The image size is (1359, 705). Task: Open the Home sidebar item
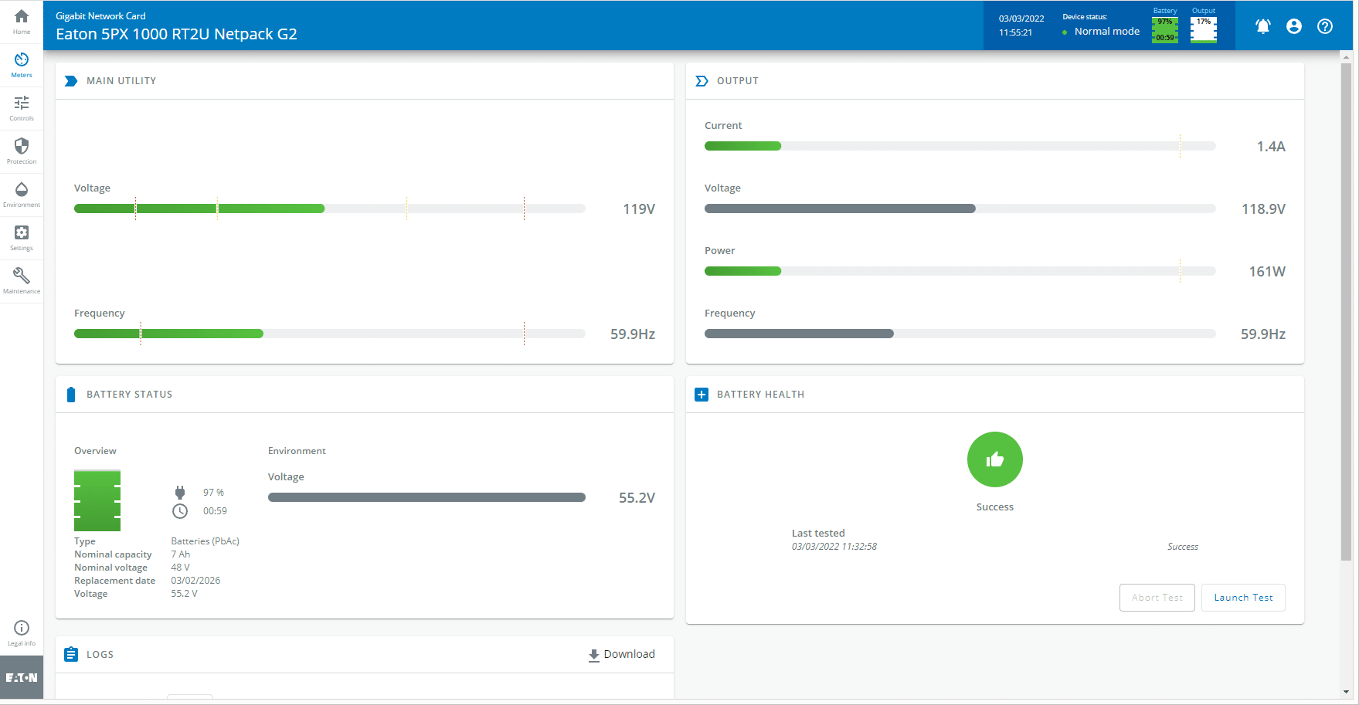[22, 22]
